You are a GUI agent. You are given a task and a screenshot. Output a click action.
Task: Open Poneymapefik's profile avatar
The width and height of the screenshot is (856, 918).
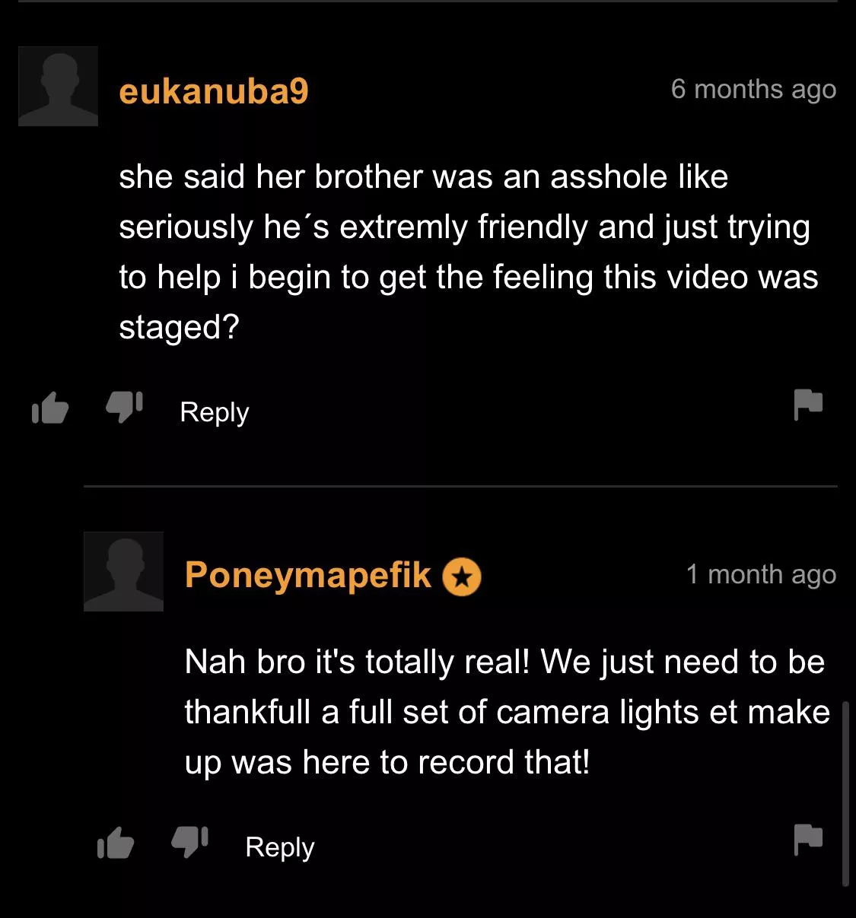pyautogui.click(x=123, y=571)
